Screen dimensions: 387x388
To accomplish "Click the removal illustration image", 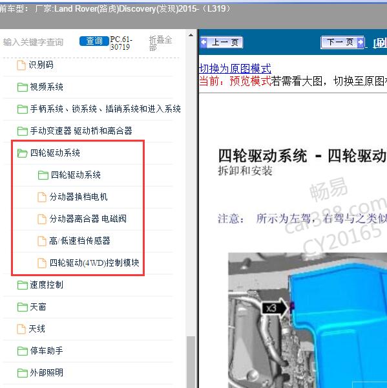I will pyautogui.click(x=308, y=320).
